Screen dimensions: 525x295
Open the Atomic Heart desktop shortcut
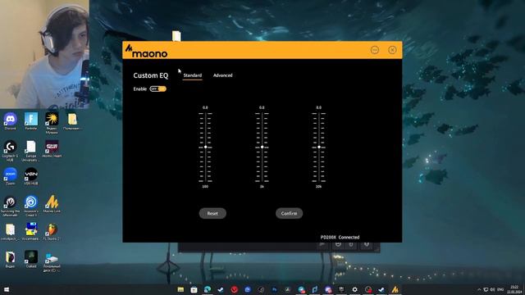52,149
